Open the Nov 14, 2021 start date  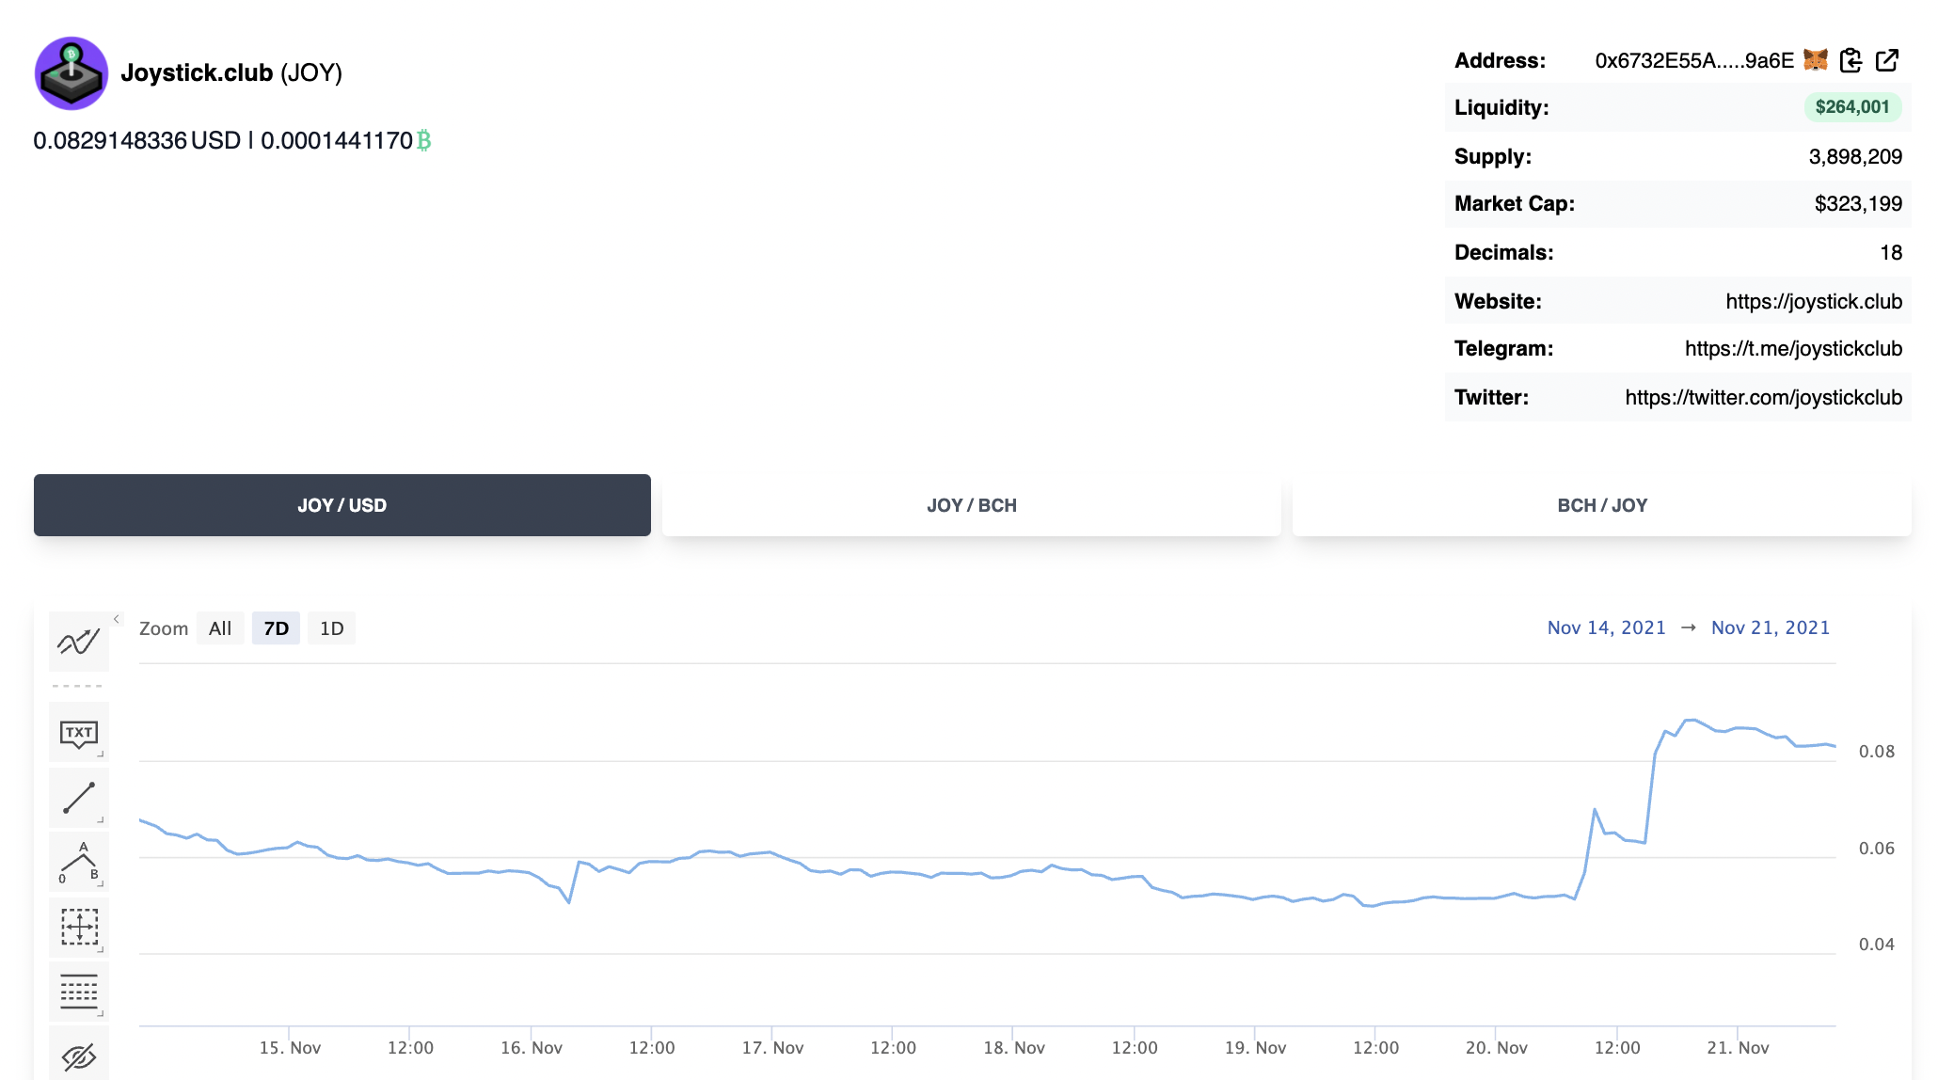pyautogui.click(x=1606, y=627)
